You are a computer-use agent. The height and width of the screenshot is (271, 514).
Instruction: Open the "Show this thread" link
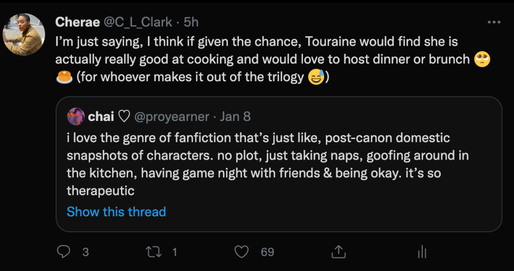(116, 212)
